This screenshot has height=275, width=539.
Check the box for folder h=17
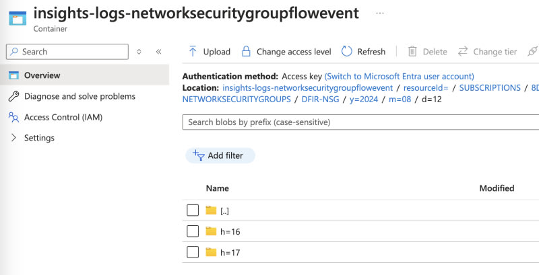tap(193, 252)
